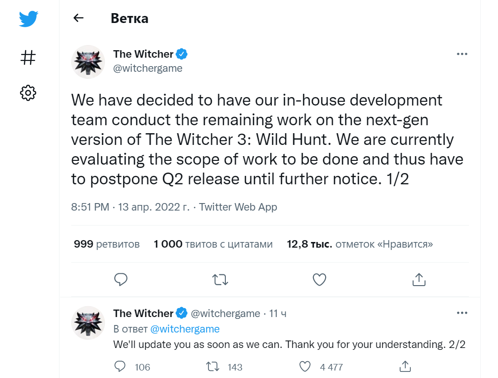Retweet the main tweet
This screenshot has width=498, height=378.
[x=220, y=280]
